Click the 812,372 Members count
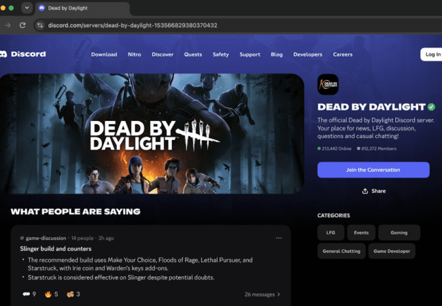This screenshot has width=442, height=306. click(377, 148)
